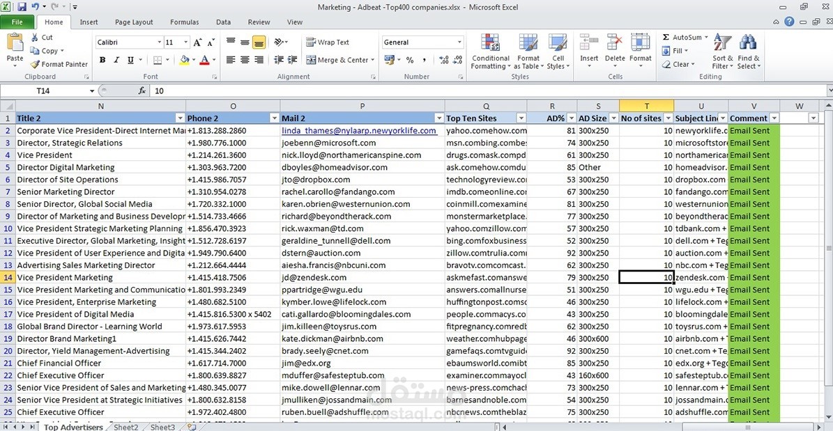This screenshot has height=431, width=833.
Task: Select cell jd@zendesk.com
Action: pos(362,277)
